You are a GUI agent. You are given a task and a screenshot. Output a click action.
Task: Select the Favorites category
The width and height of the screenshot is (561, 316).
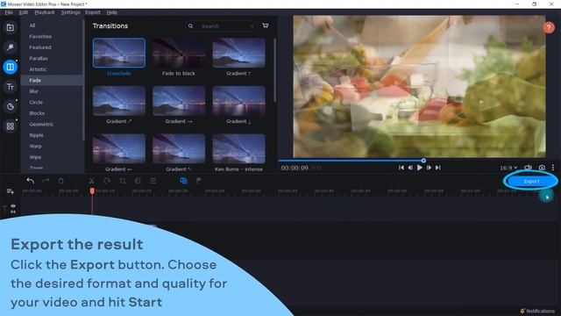40,36
